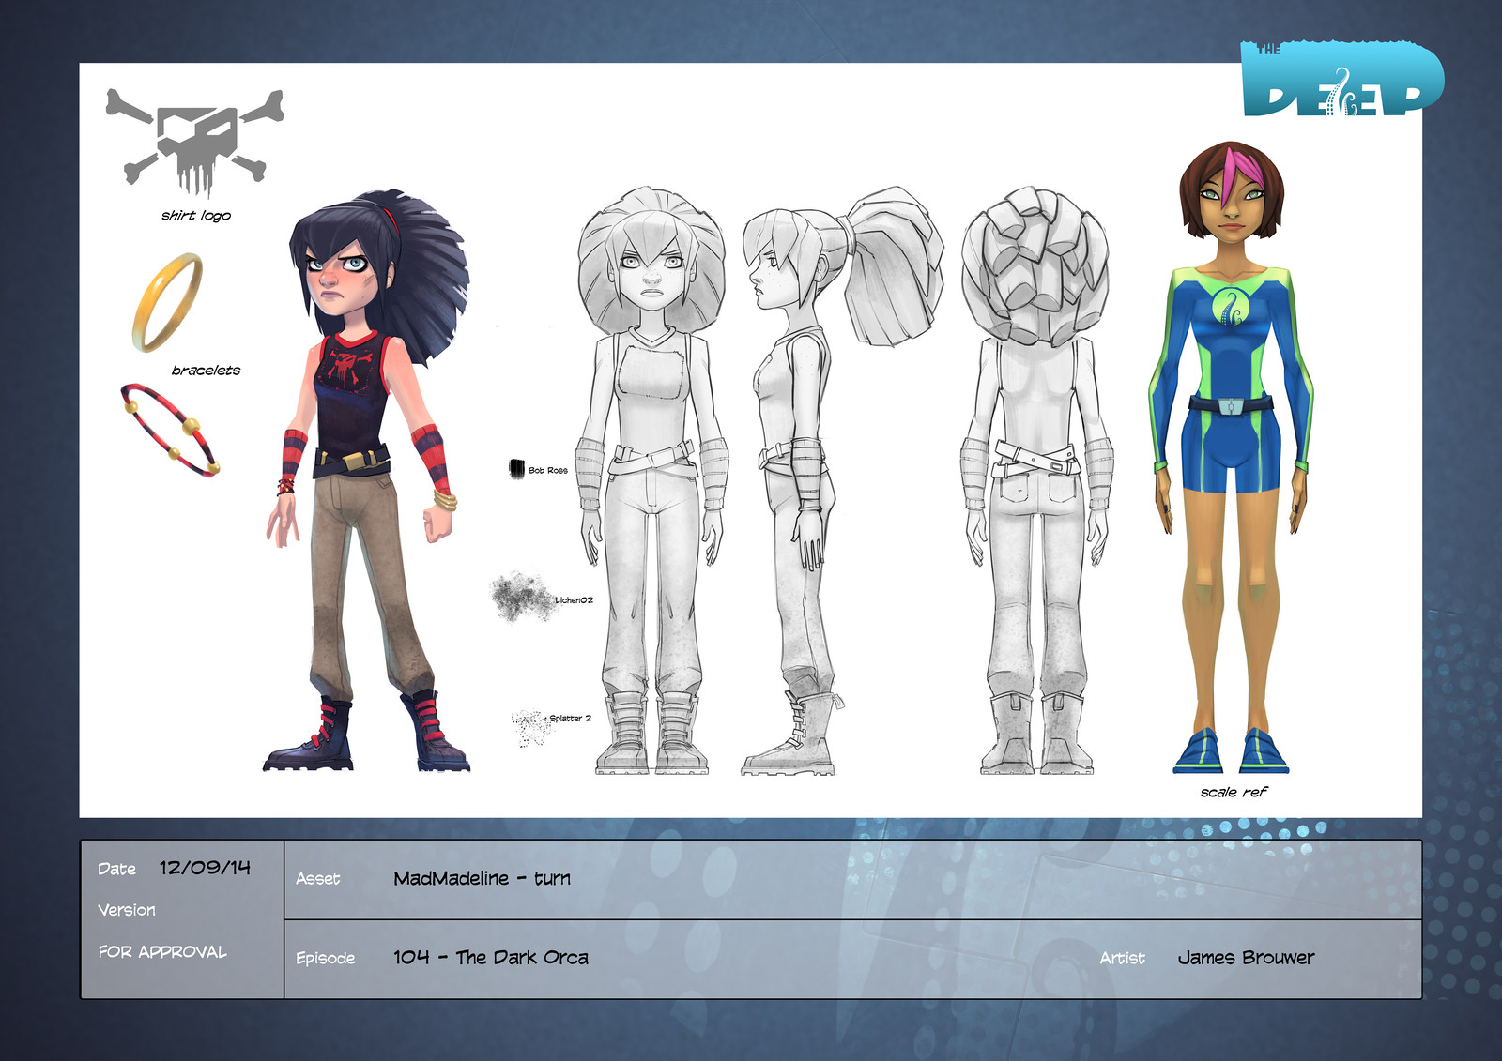This screenshot has width=1502, height=1061.
Task: Click the skull and crossbones shirt logo
Action: coord(194,143)
